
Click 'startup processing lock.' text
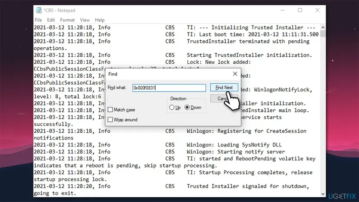70,179
